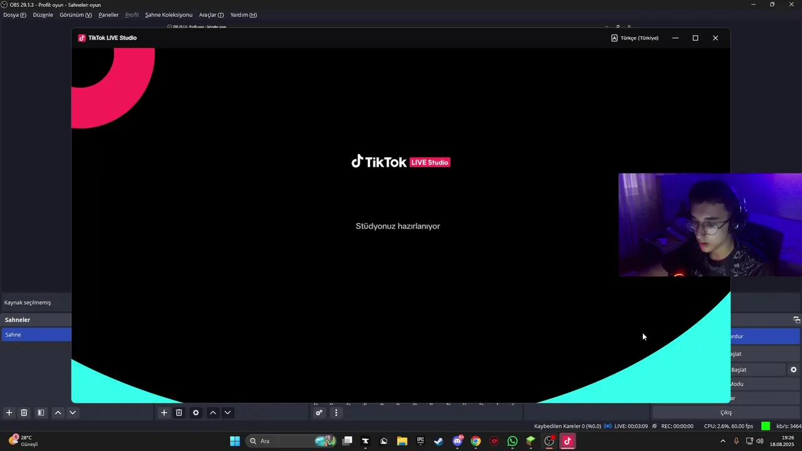Click the webcam overlay thumbnail

(710, 225)
